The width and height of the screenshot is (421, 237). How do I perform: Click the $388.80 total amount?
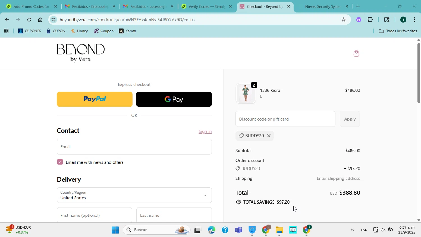click(350, 193)
